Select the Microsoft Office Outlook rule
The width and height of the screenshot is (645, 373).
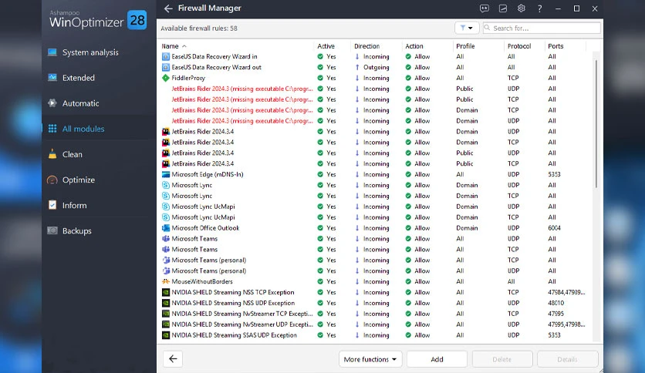click(205, 228)
